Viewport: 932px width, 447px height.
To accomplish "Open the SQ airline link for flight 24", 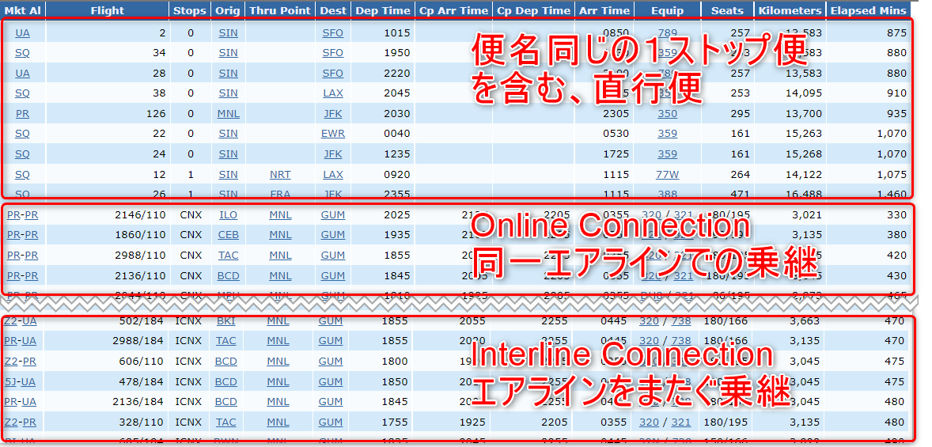I will coord(22,154).
